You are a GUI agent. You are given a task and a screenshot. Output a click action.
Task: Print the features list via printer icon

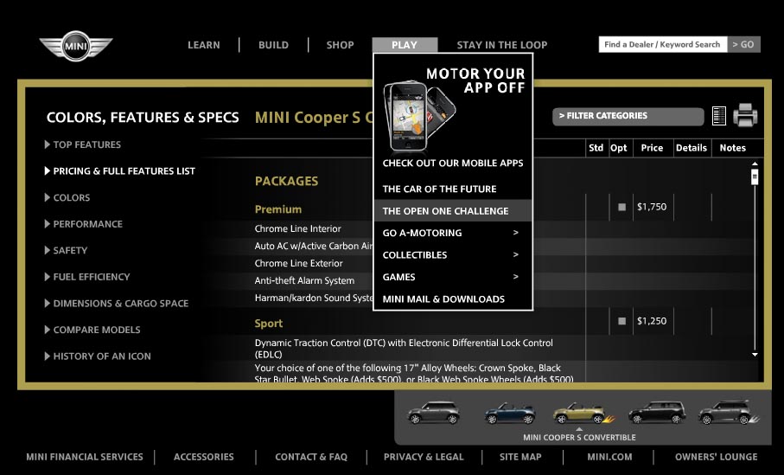tap(745, 115)
